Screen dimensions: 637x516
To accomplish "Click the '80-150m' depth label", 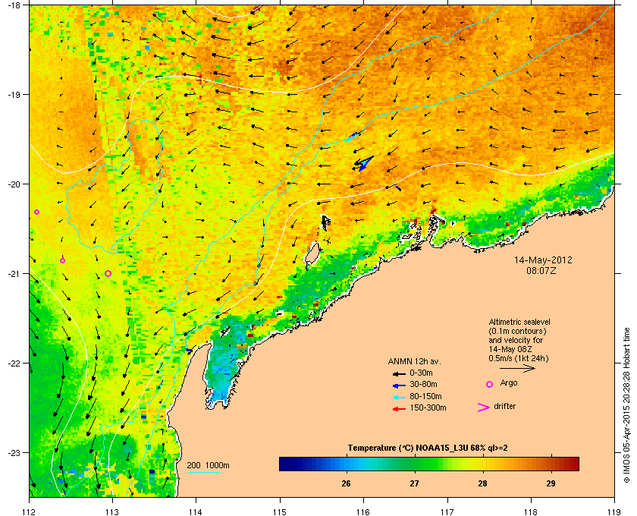I will coord(425,396).
